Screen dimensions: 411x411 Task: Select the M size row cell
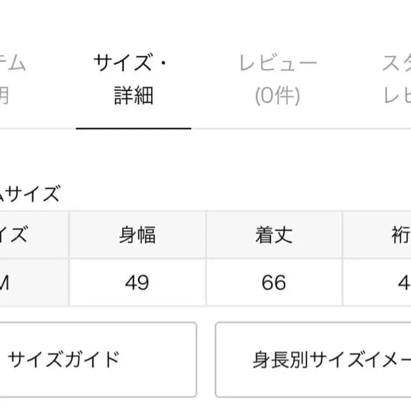tap(5, 283)
